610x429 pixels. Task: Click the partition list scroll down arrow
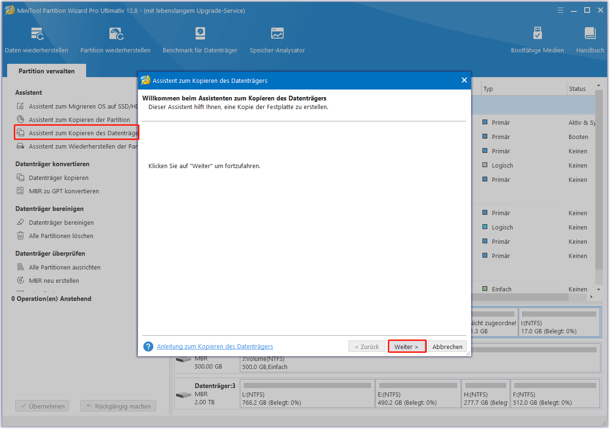[598, 289]
